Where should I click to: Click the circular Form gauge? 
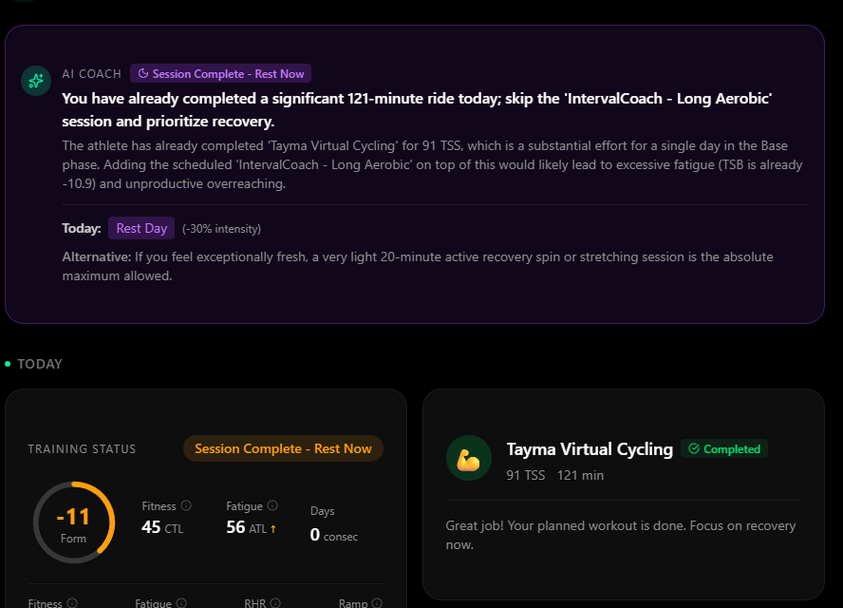[x=73, y=522]
